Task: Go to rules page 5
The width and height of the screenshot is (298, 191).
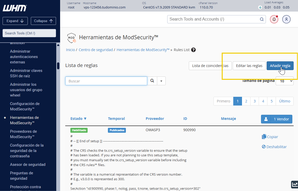Action: [272, 101]
